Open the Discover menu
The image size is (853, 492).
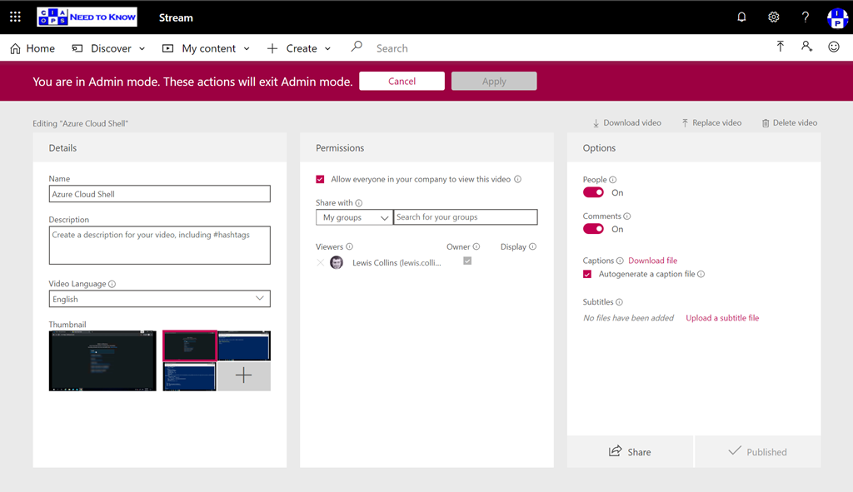[x=109, y=48]
